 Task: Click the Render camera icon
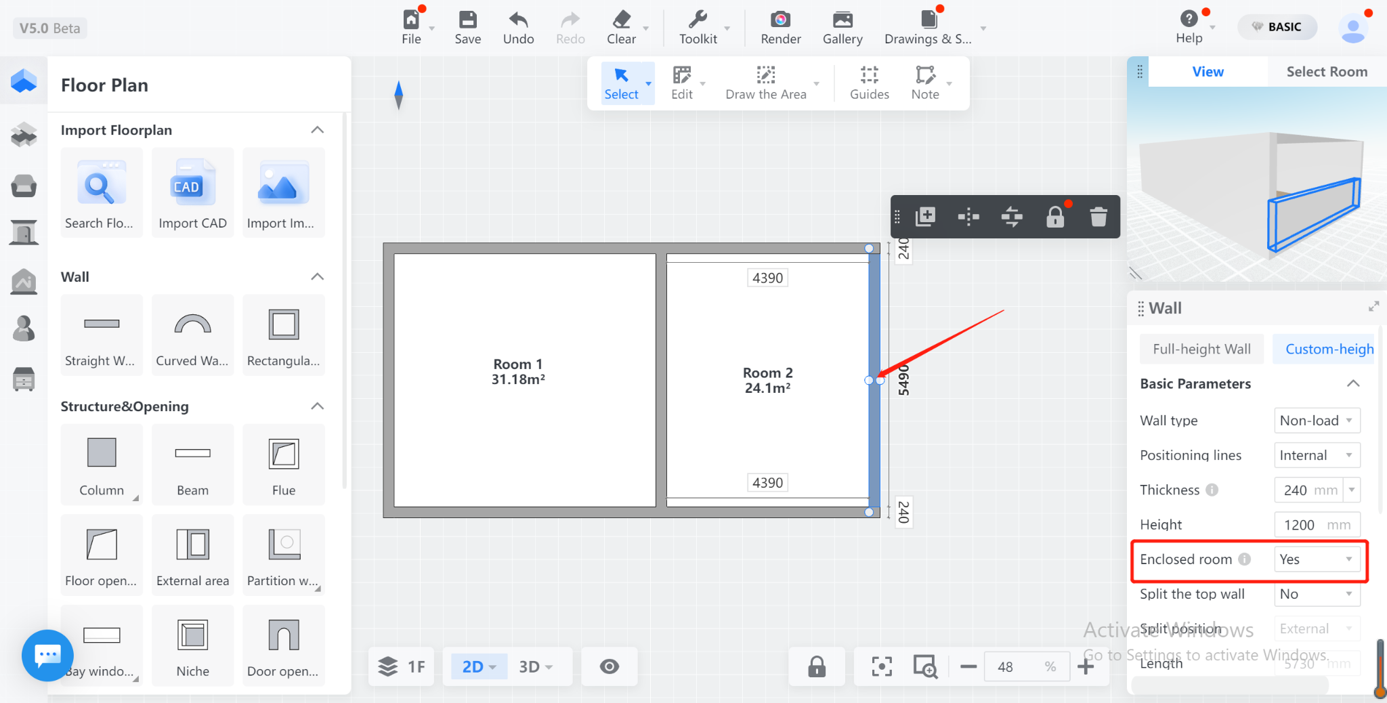tap(780, 20)
